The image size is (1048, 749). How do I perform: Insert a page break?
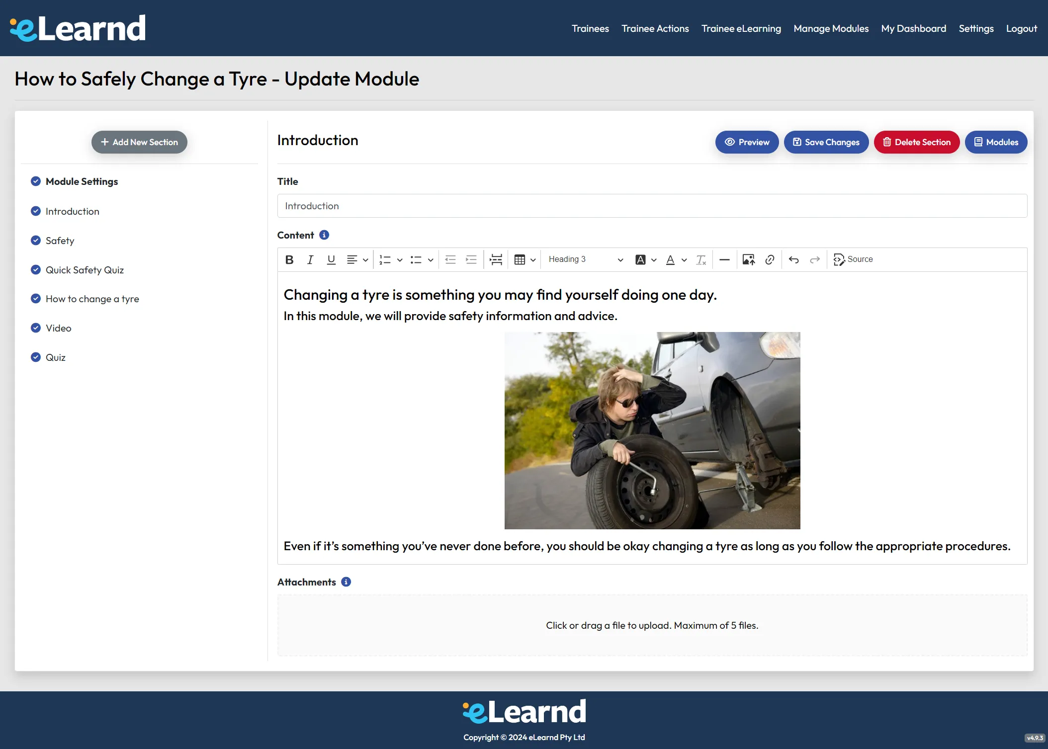coord(496,259)
